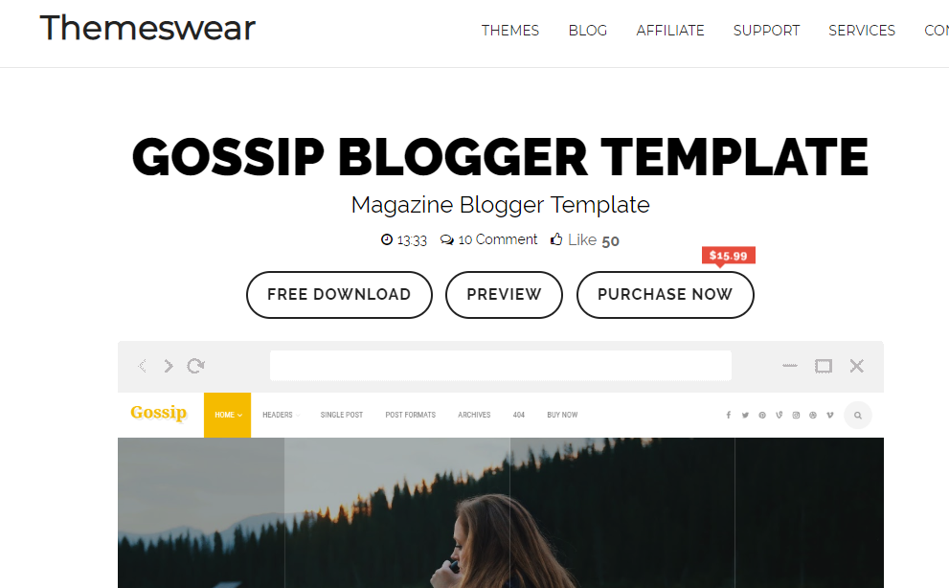Open the Pinterest icon link
Image resolution: width=949 pixels, height=588 pixels.
[762, 415]
